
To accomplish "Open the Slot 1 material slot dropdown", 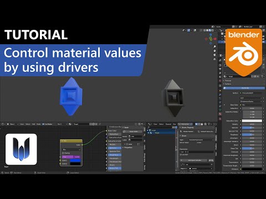I will point(62,124).
